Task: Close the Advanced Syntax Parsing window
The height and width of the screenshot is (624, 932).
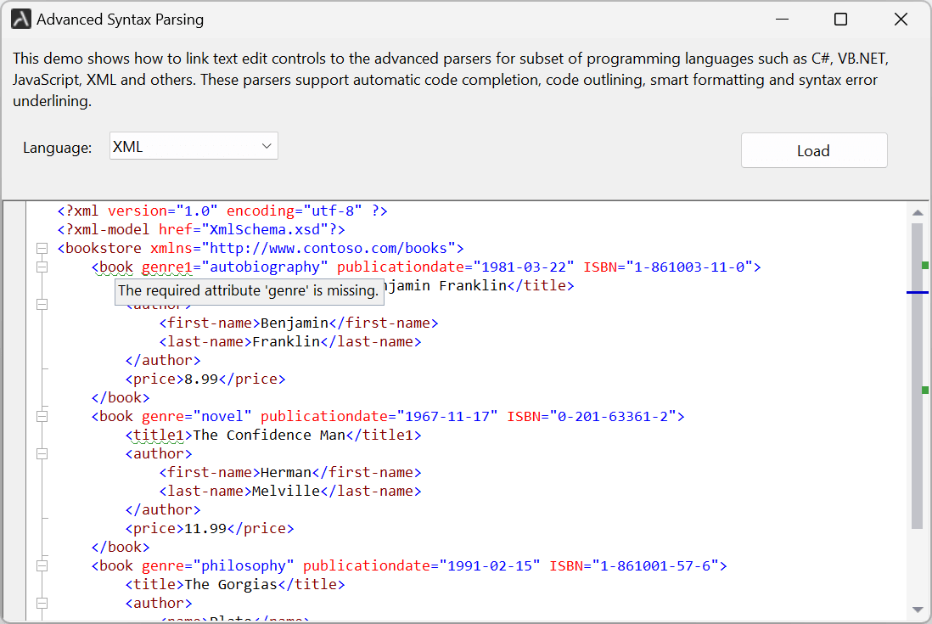Action: pyautogui.click(x=901, y=19)
